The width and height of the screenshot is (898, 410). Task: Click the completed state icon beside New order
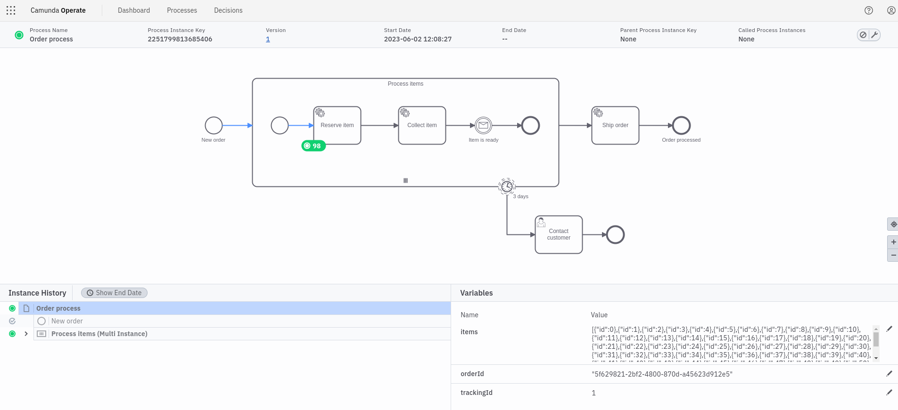pos(12,321)
